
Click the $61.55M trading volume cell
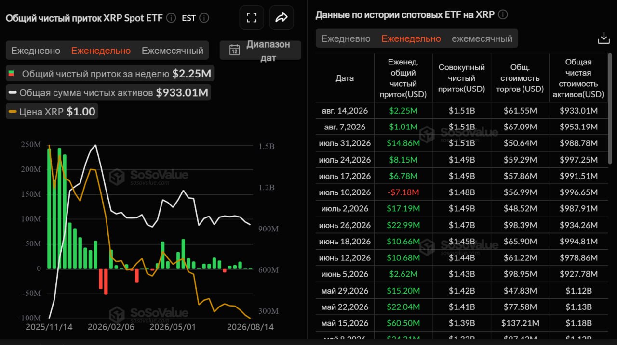520,111
